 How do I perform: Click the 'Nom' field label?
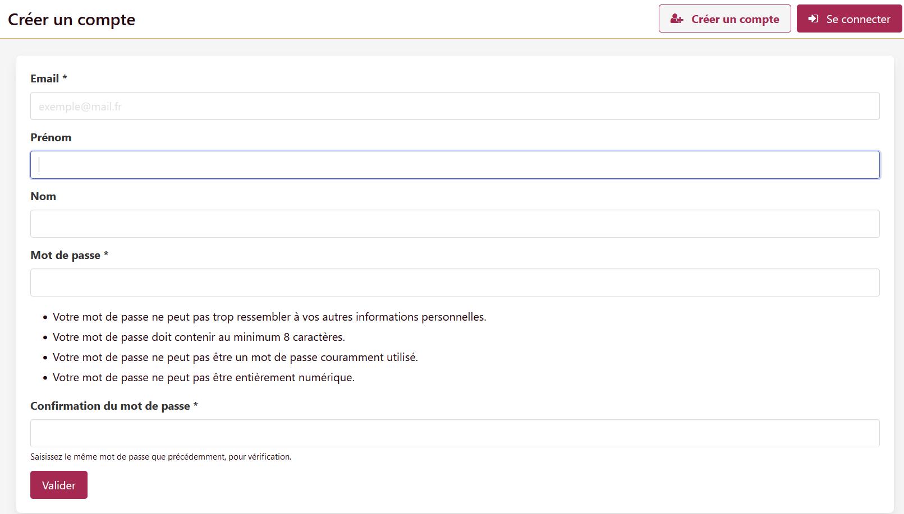click(x=43, y=196)
